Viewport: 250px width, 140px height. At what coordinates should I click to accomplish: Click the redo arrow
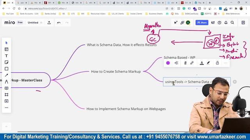67,23
